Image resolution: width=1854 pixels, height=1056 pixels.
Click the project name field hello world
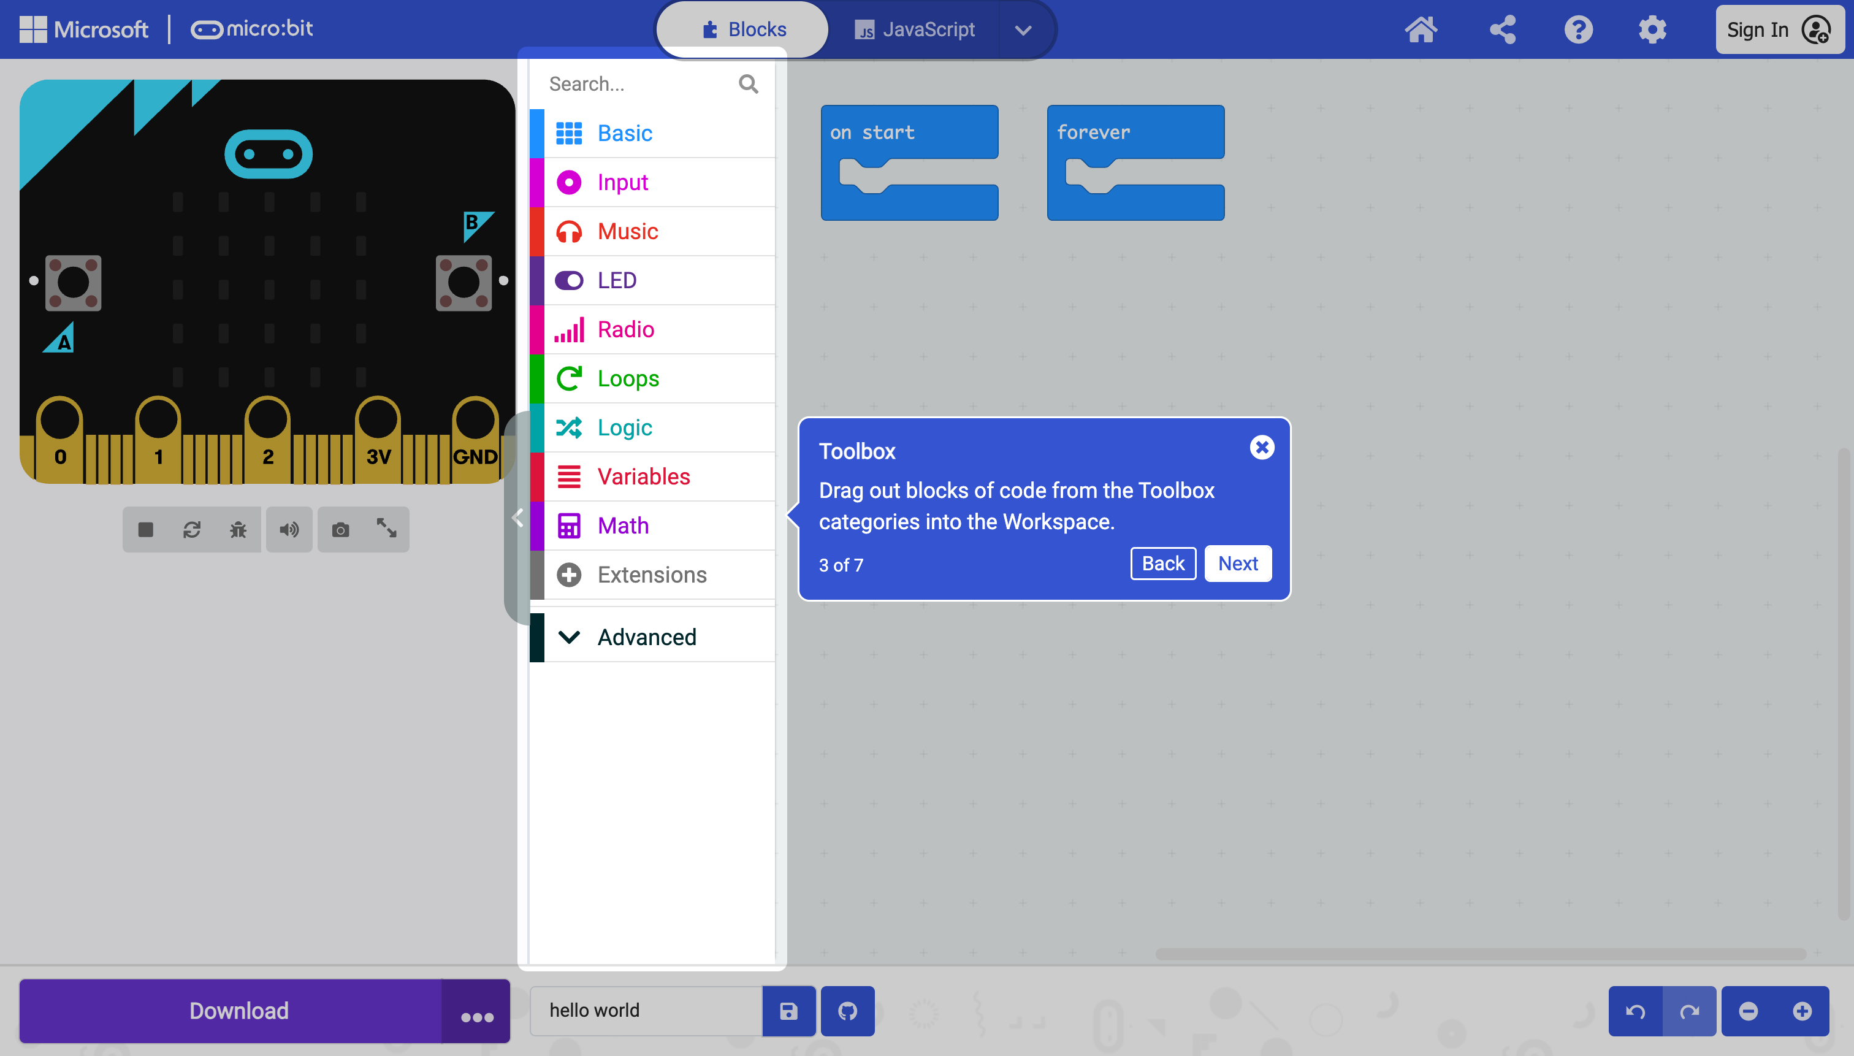[x=646, y=1010]
